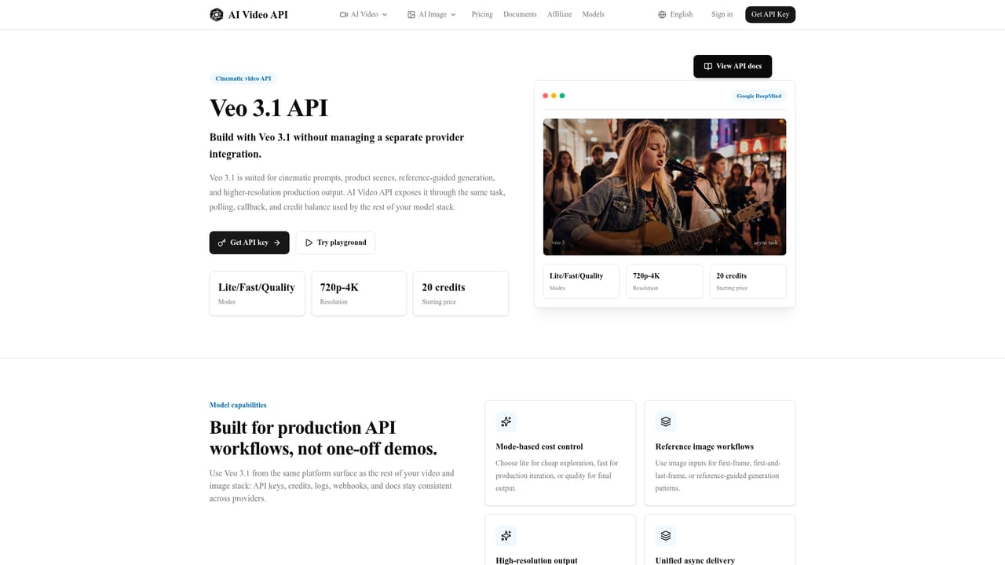Click the key icon in Get API key
The image size is (1005, 565).
[x=222, y=242]
